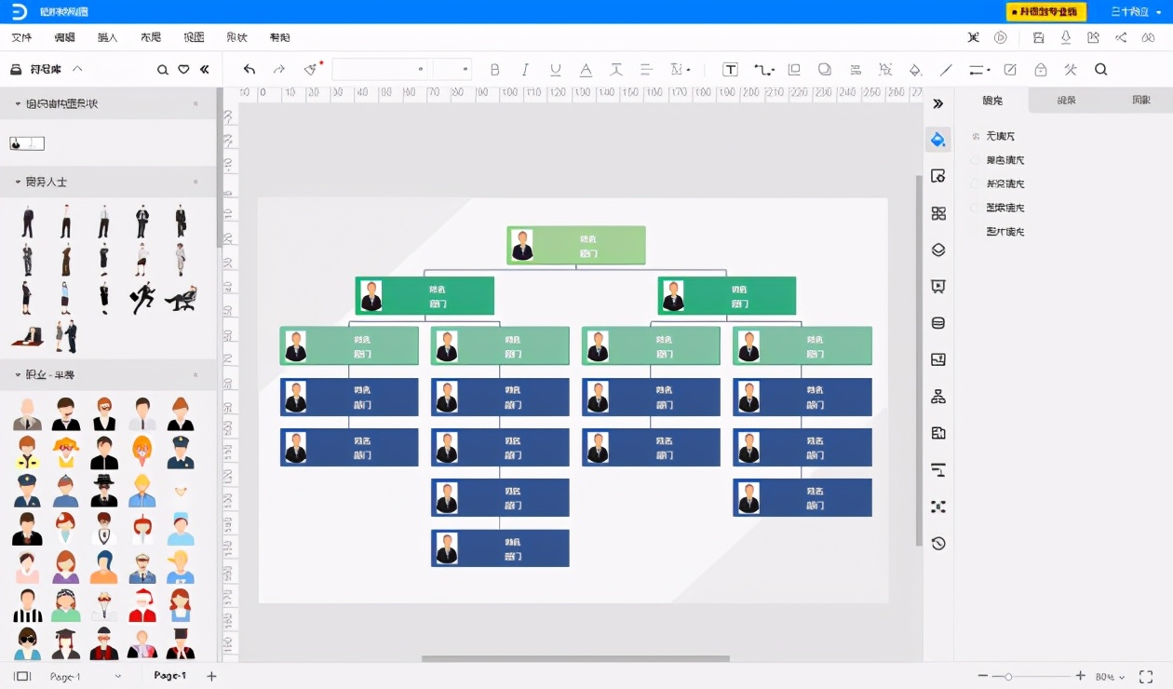Select the connector line tool

(763, 70)
